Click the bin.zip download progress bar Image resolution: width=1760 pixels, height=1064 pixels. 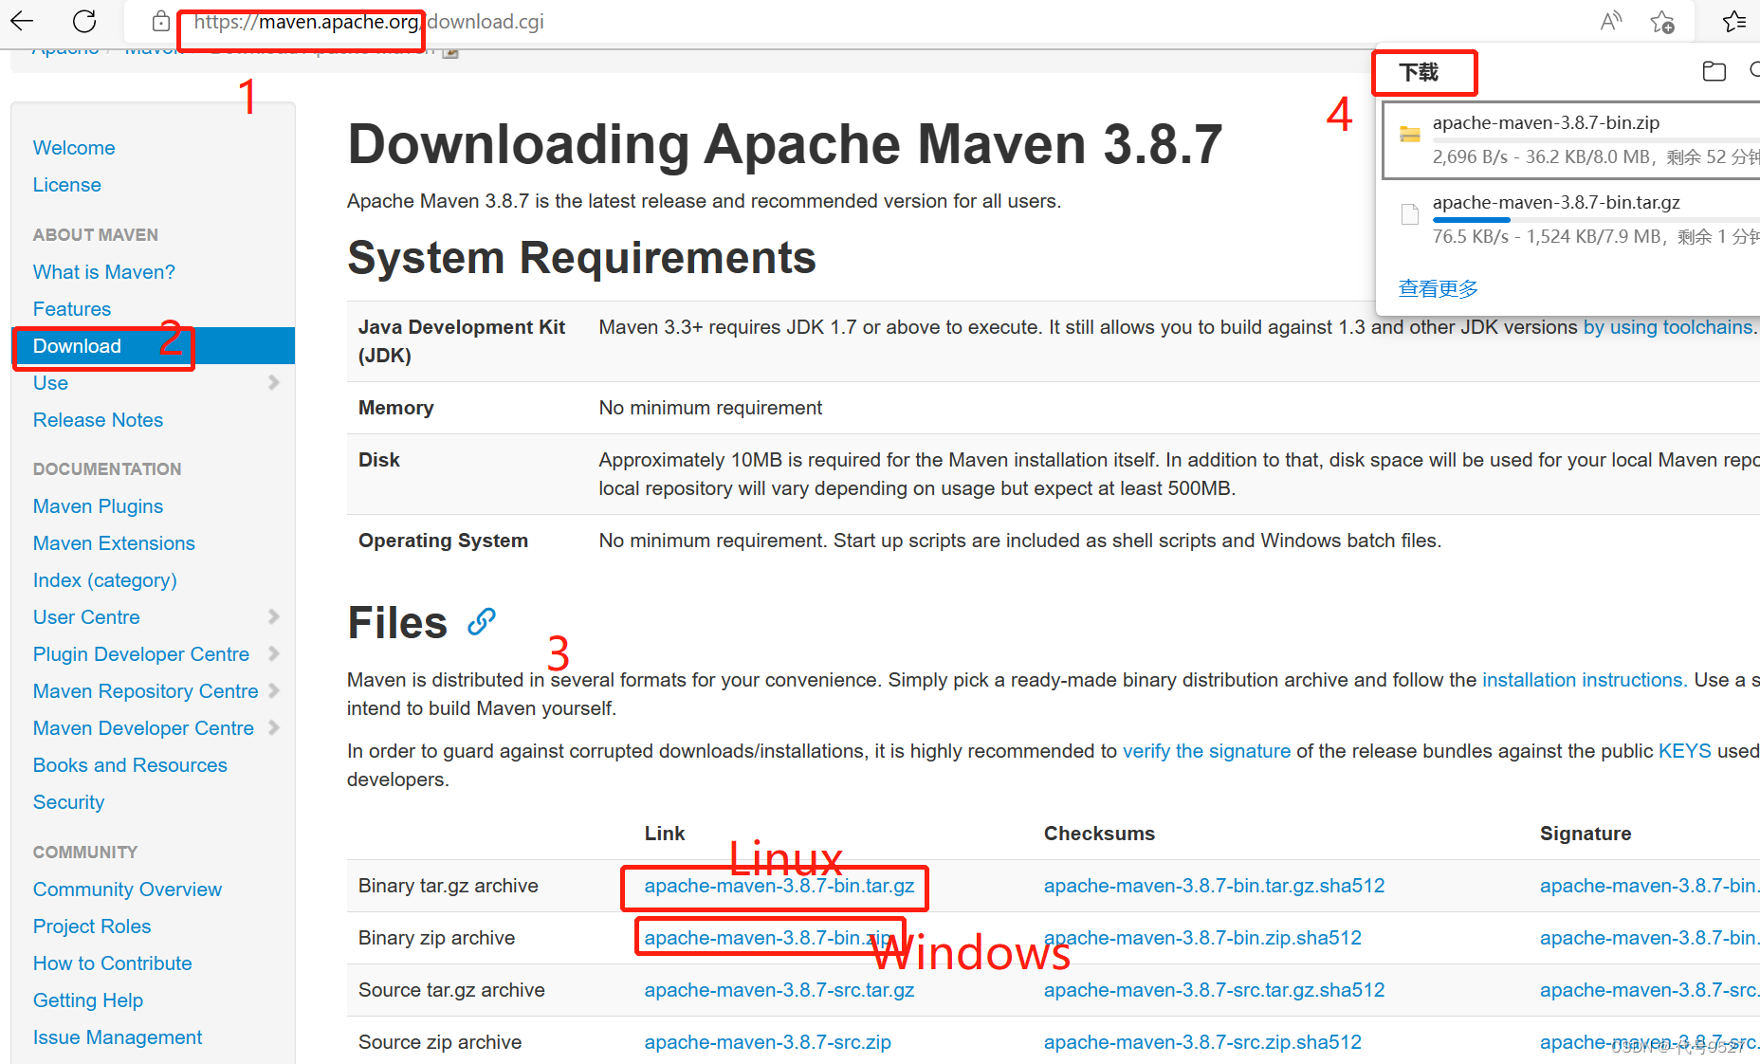click(1596, 140)
